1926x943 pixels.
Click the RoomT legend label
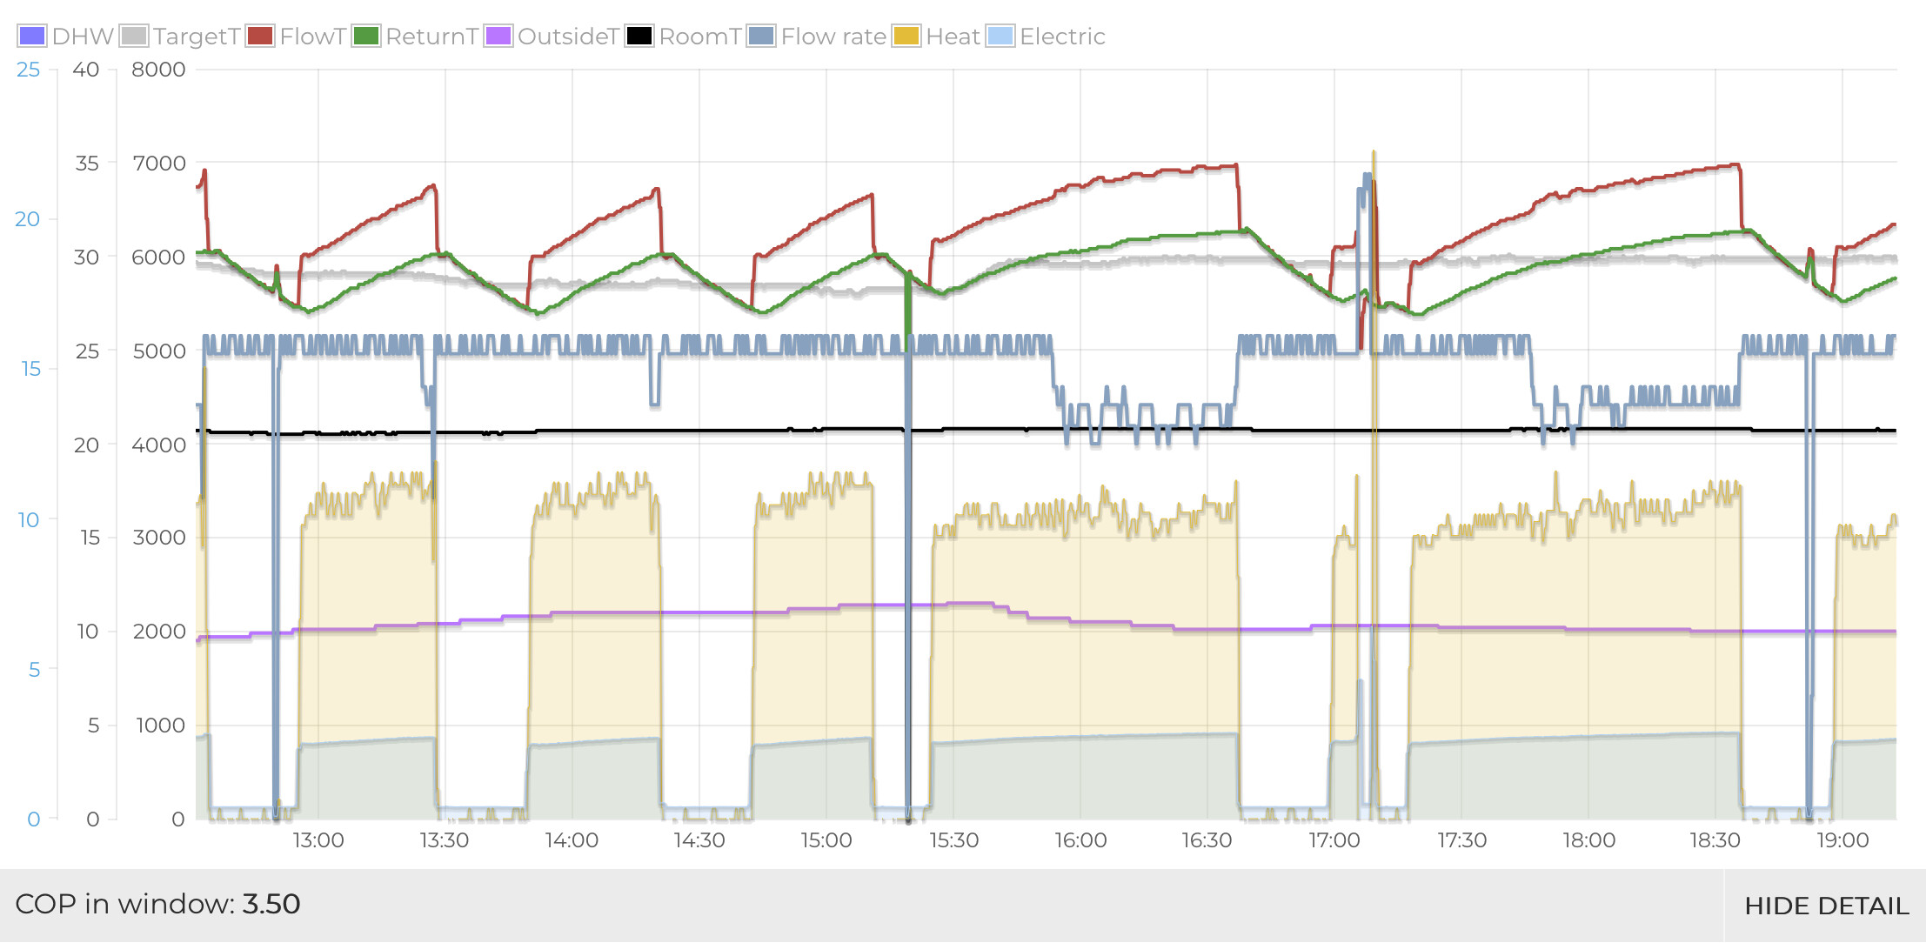coord(699,37)
